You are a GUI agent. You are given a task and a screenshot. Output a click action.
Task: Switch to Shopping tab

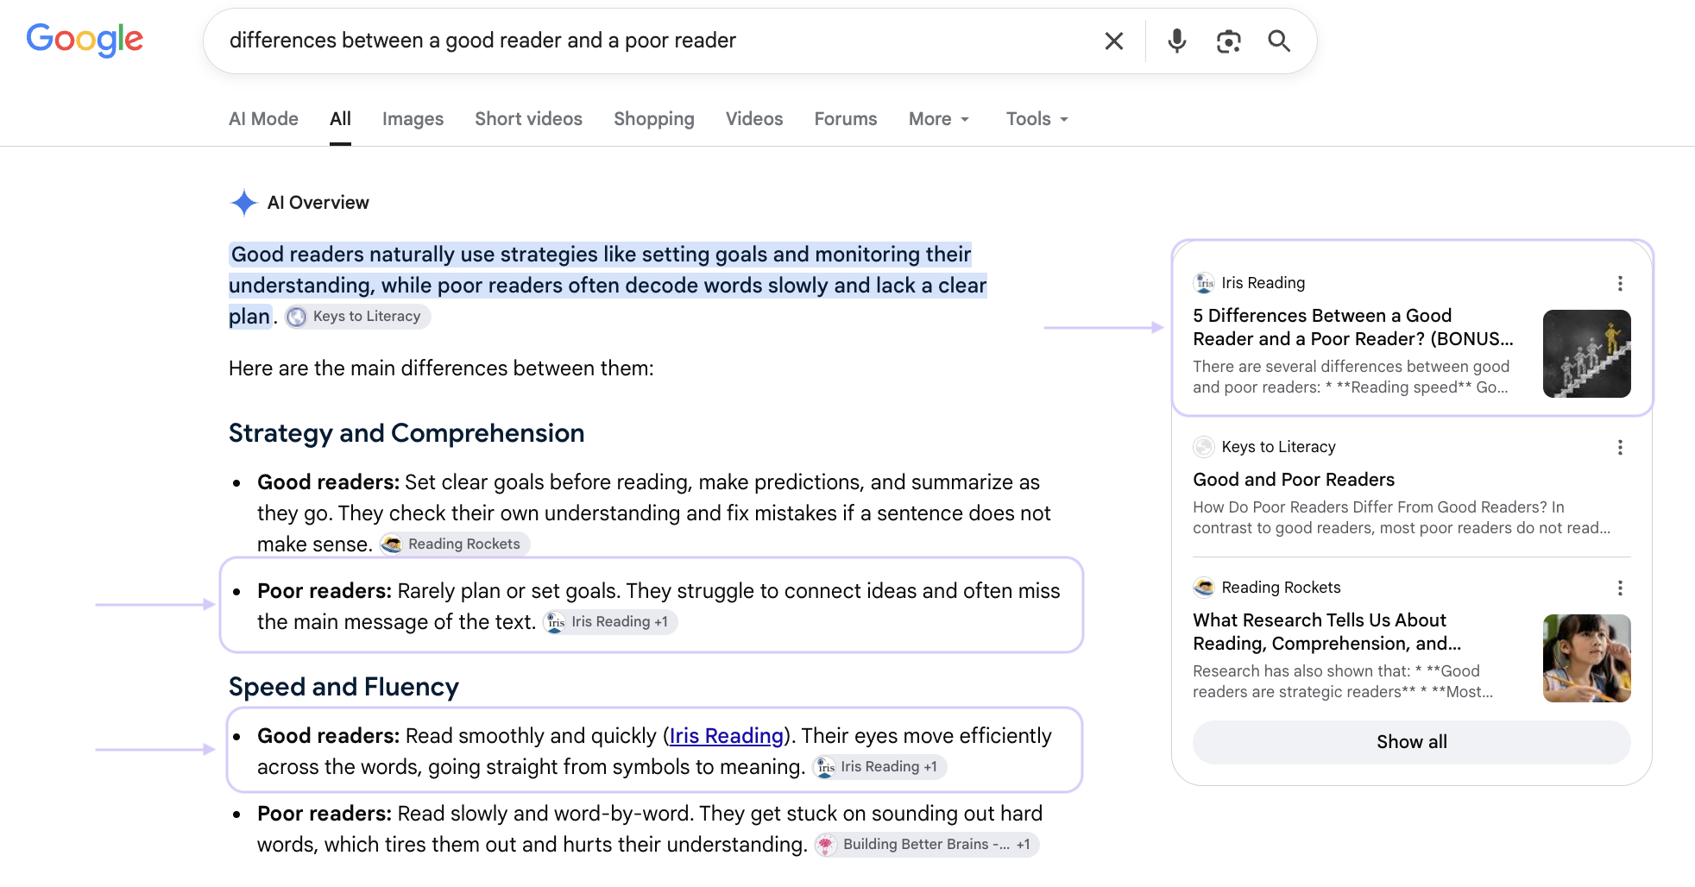pyautogui.click(x=653, y=119)
